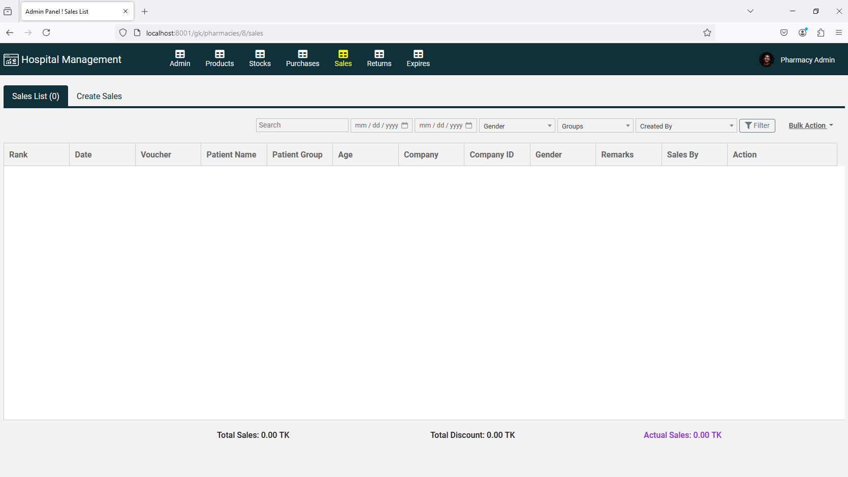Screen dimensions: 848x477
Task: Open the Firefox extensions icon
Action: point(821,33)
